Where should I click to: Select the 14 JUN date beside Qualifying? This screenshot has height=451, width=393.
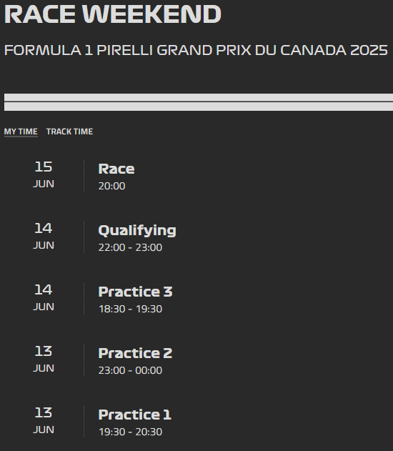click(44, 237)
